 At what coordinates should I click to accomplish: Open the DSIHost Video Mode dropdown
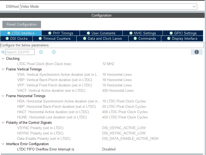tap(109, 6)
